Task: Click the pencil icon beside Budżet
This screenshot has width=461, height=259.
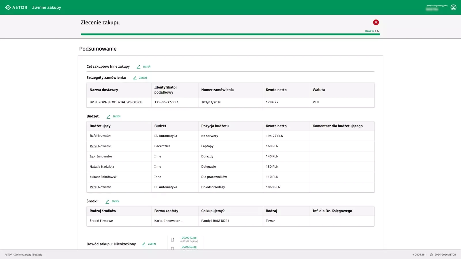Action: (x=108, y=117)
